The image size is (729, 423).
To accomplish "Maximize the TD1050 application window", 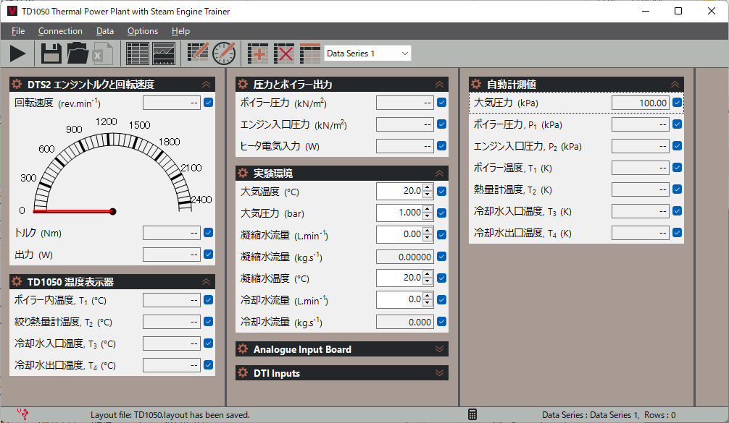I will (678, 11).
